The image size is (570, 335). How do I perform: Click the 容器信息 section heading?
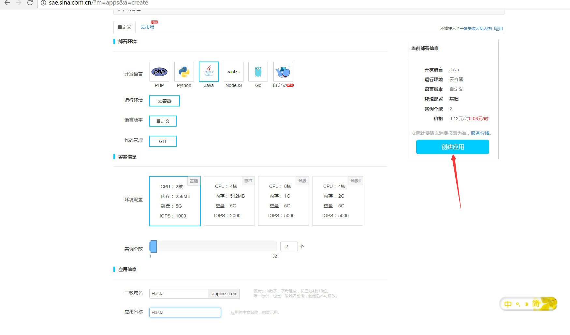coord(127,157)
